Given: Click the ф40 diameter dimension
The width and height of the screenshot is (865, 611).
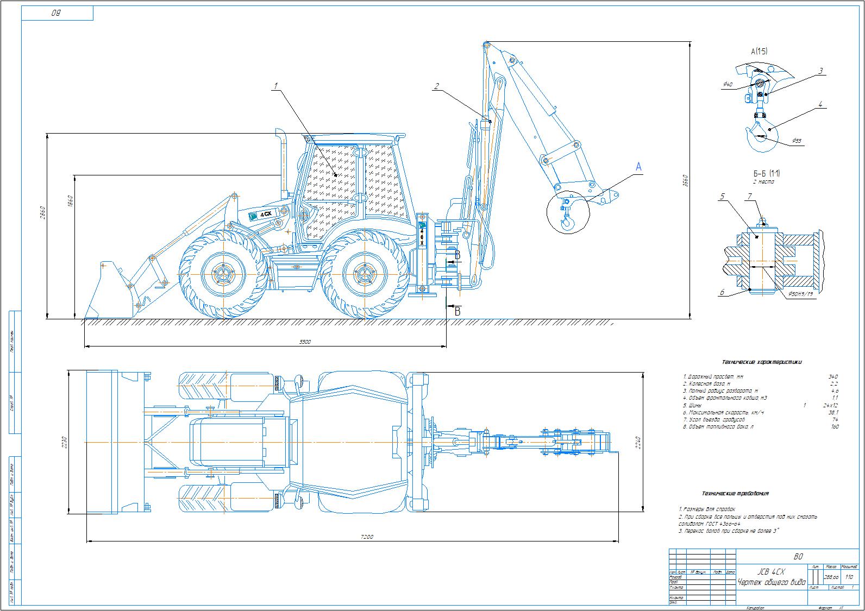Looking at the screenshot, I should tap(728, 85).
